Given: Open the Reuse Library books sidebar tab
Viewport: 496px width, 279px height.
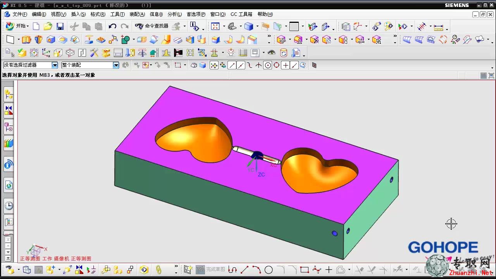Looking at the screenshot, I should pyautogui.click(x=9, y=143).
